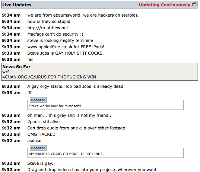This screenshot has width=200, height=172.
Task: Click the 'fff' update entry
Action: [30, 93]
